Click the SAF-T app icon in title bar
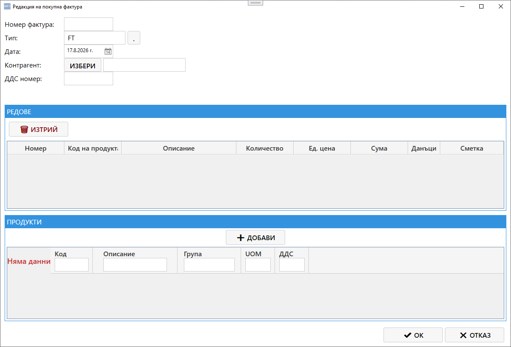Screen dimensions: 511x347 pyautogui.click(x=7, y=7)
